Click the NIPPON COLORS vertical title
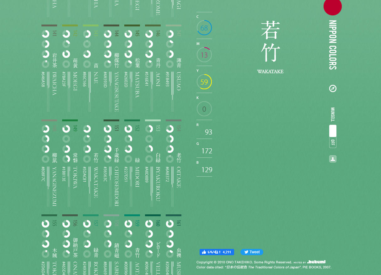 click(x=333, y=45)
